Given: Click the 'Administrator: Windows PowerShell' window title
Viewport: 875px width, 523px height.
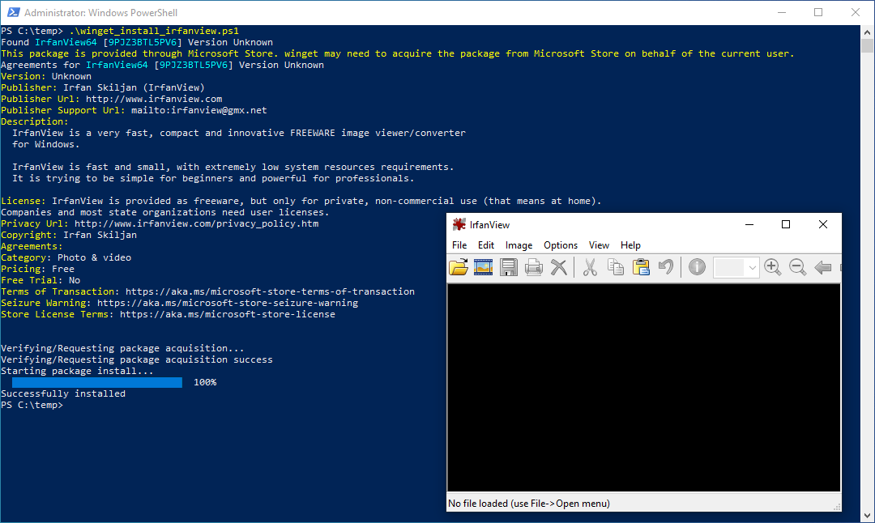Looking at the screenshot, I should (101, 12).
